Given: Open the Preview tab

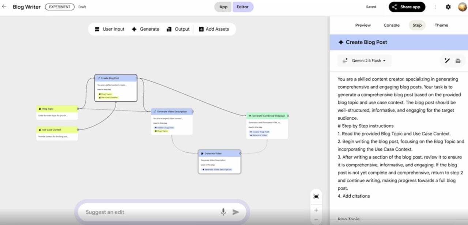Looking at the screenshot, I should point(363,25).
